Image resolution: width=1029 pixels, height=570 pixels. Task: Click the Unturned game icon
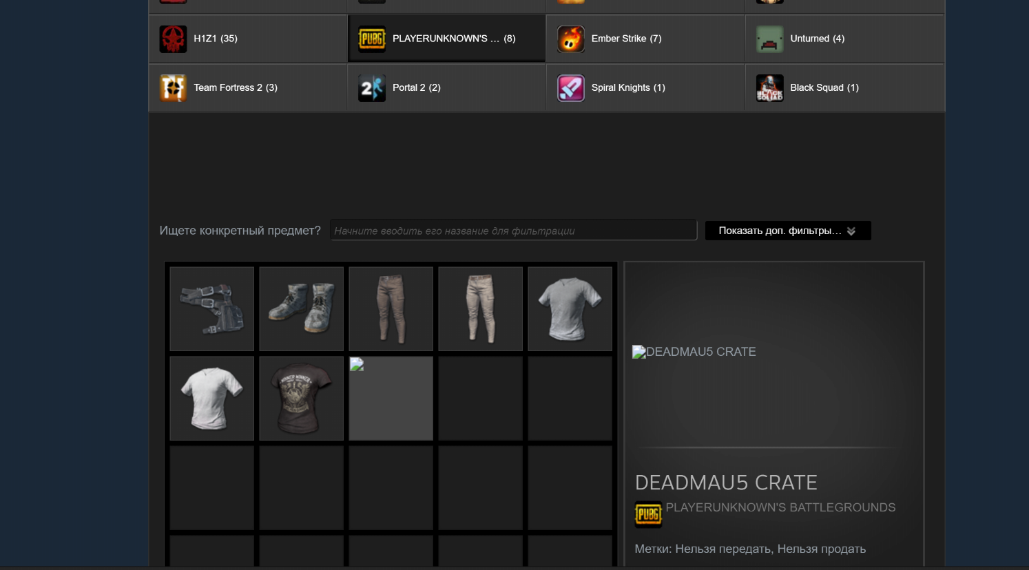[x=769, y=39]
